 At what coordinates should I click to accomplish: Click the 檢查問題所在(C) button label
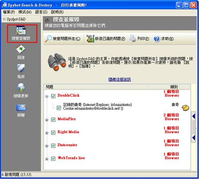(66, 39)
